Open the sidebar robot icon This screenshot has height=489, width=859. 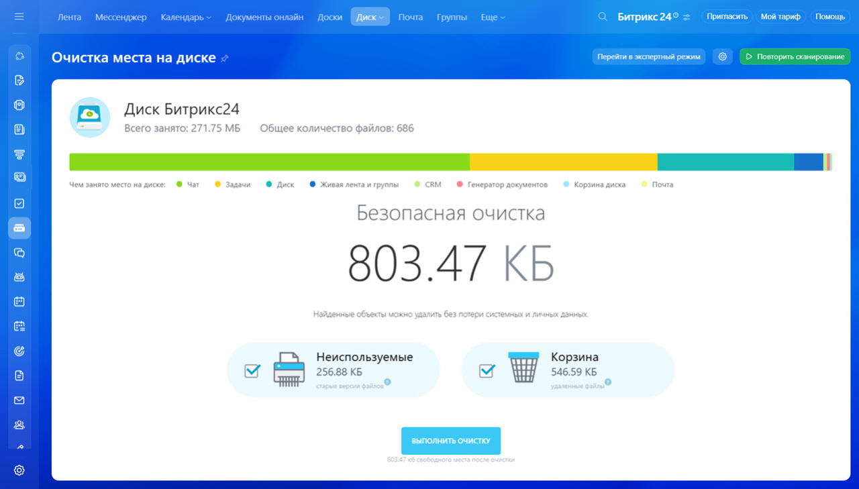(x=19, y=277)
